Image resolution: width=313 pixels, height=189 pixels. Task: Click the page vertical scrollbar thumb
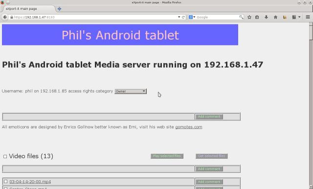point(311,33)
